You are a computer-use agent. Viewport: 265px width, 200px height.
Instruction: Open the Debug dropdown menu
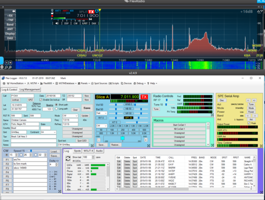pos(140,83)
